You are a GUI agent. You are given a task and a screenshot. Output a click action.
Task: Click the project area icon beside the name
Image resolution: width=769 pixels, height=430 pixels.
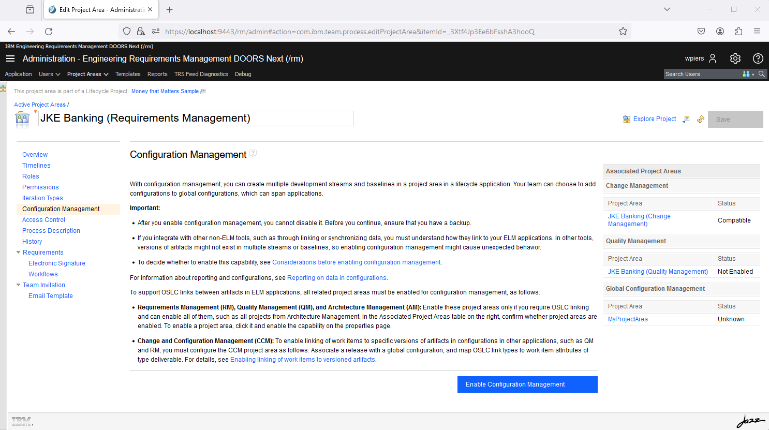coord(22,120)
